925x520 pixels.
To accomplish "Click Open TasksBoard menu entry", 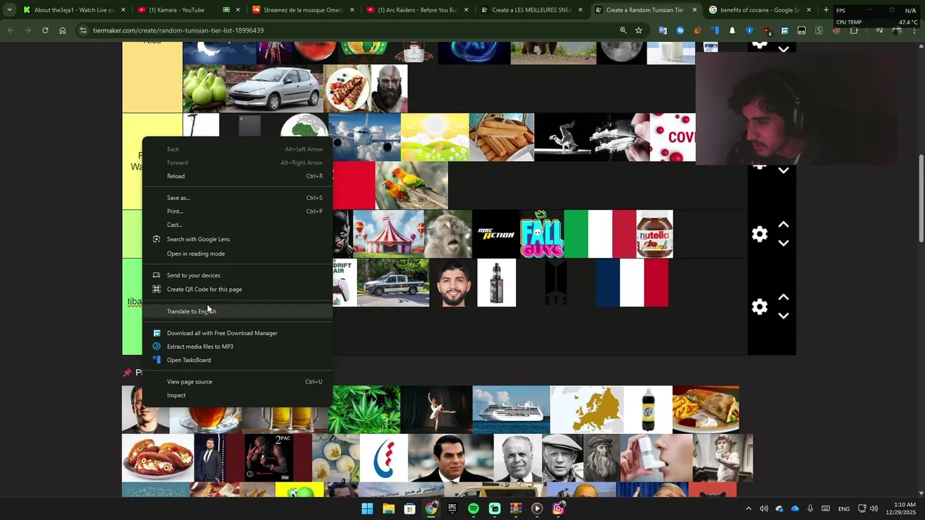I will click(237, 360).
